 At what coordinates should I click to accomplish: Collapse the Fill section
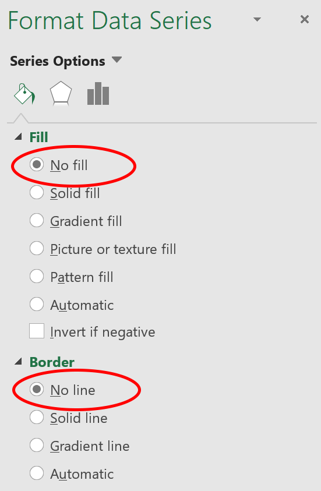[19, 136]
